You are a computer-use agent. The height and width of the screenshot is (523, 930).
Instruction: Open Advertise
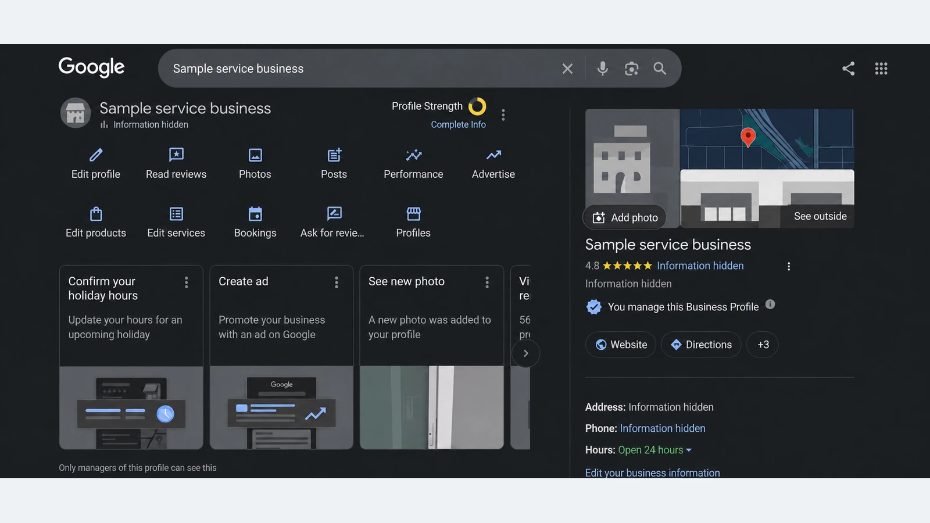(493, 163)
